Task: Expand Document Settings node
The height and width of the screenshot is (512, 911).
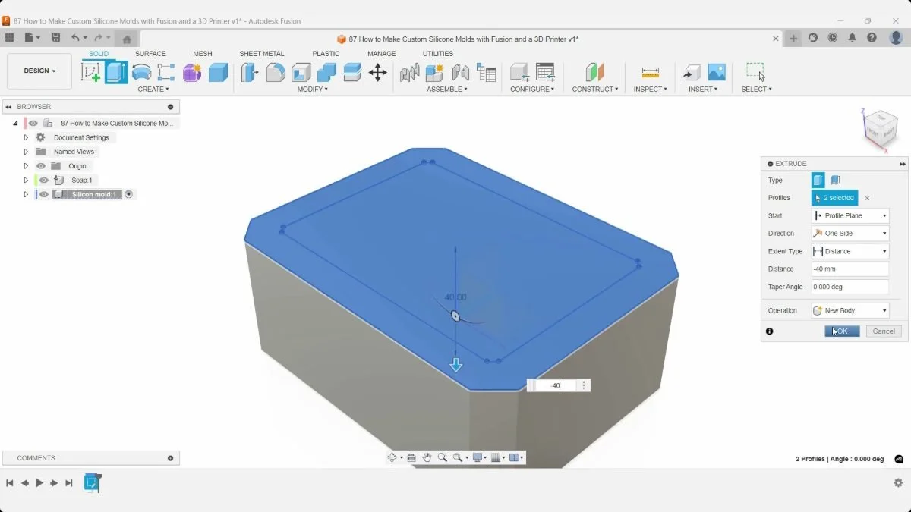Action: [x=26, y=137]
